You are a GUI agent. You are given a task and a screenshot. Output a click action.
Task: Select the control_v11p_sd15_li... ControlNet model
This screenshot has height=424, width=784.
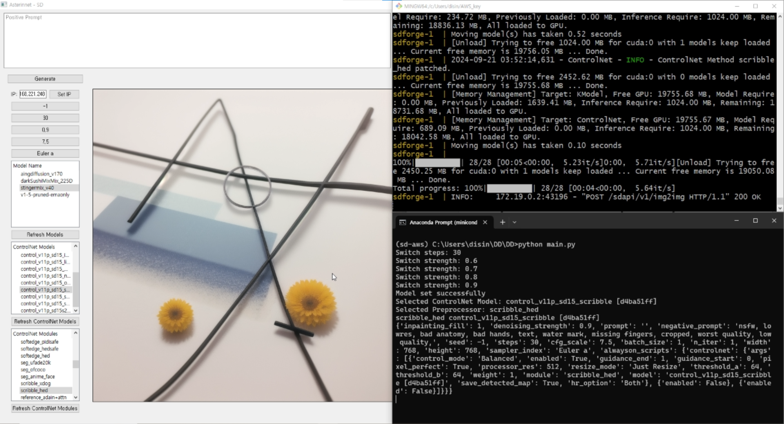(x=45, y=262)
